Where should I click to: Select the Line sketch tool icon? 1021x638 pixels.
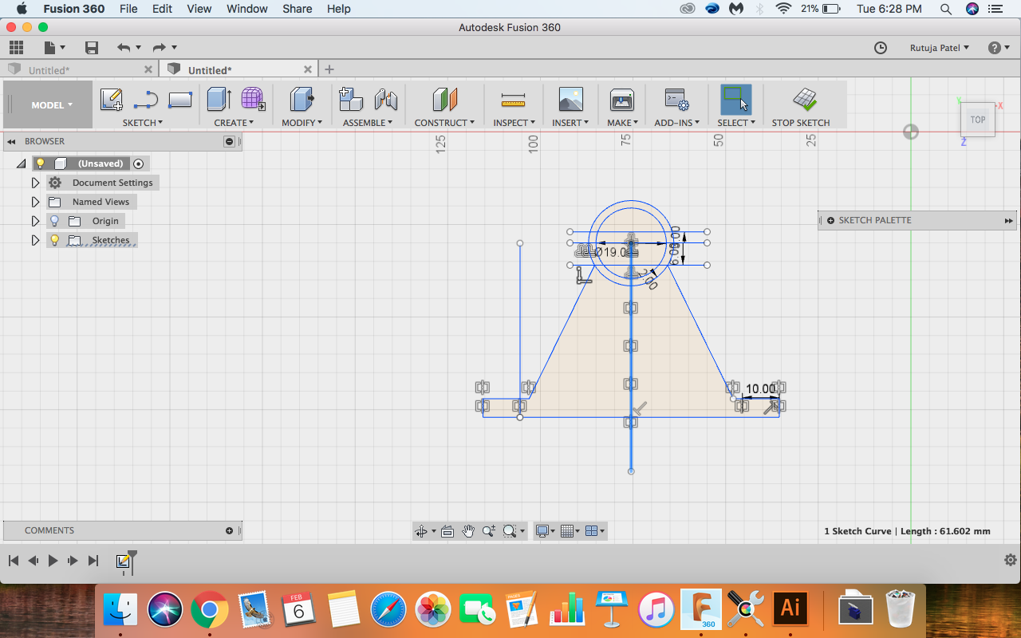click(x=146, y=100)
